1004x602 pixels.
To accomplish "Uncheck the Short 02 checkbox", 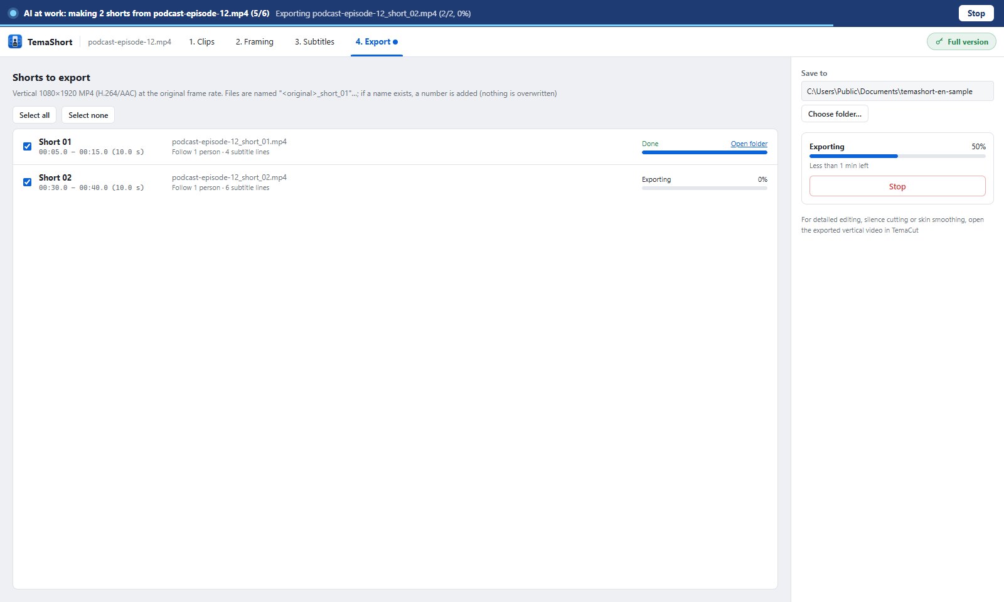I will point(27,182).
